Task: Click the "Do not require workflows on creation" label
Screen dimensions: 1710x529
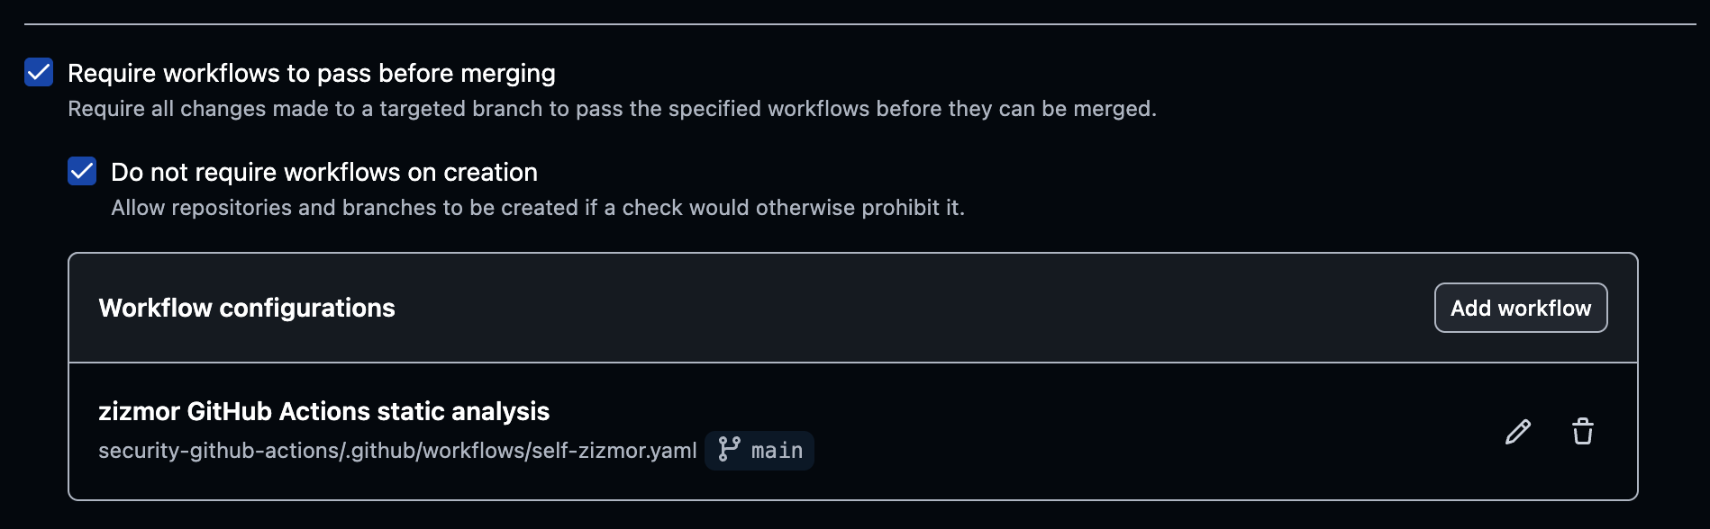Action: pyautogui.click(x=323, y=172)
